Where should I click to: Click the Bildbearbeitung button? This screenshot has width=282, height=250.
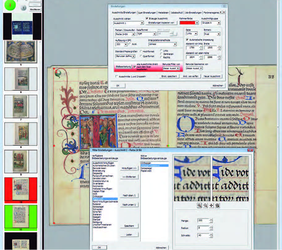coord(123,67)
